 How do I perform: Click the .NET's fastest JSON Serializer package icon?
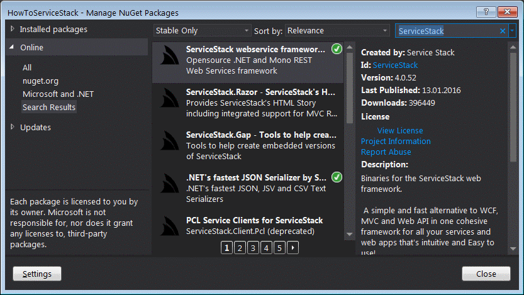click(169, 187)
